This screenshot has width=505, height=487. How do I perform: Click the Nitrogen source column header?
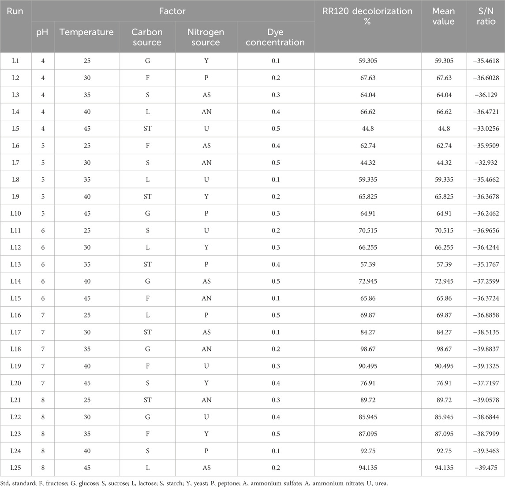(x=206, y=37)
